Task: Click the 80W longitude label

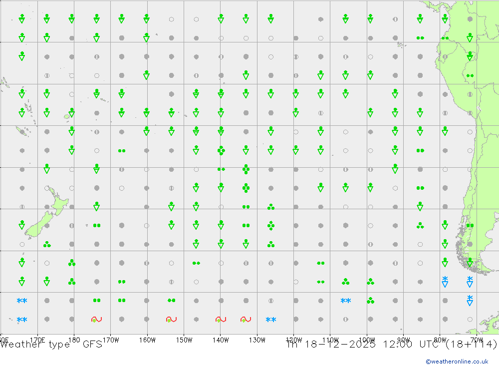Action: tap(440, 340)
